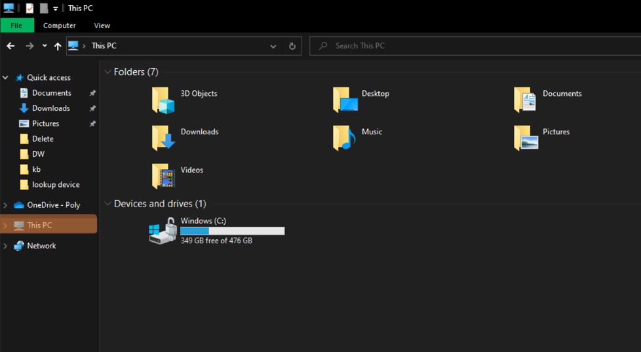Open the Pictures folder icon in Folders
The width and height of the screenshot is (641, 352).
[526, 138]
